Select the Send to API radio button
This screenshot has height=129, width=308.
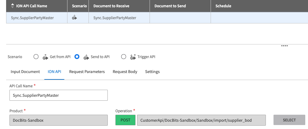(x=77, y=57)
